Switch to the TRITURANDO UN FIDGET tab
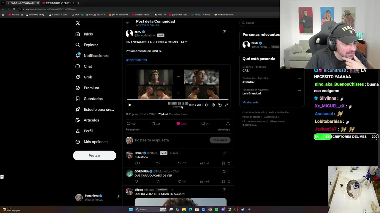The width and height of the screenshot is (380, 213). tap(58, 3)
